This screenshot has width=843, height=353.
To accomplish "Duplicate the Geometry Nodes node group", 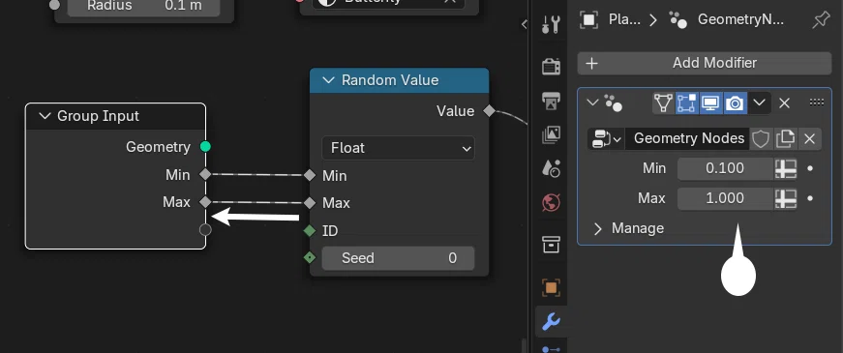I will tap(785, 139).
